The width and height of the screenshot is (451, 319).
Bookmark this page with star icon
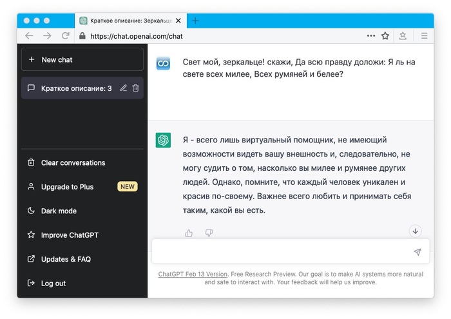tap(385, 36)
